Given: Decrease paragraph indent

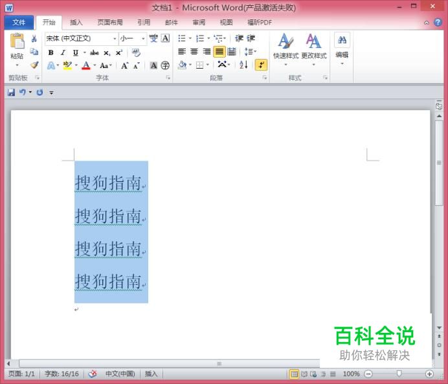Looking at the screenshot, I should tap(239, 38).
